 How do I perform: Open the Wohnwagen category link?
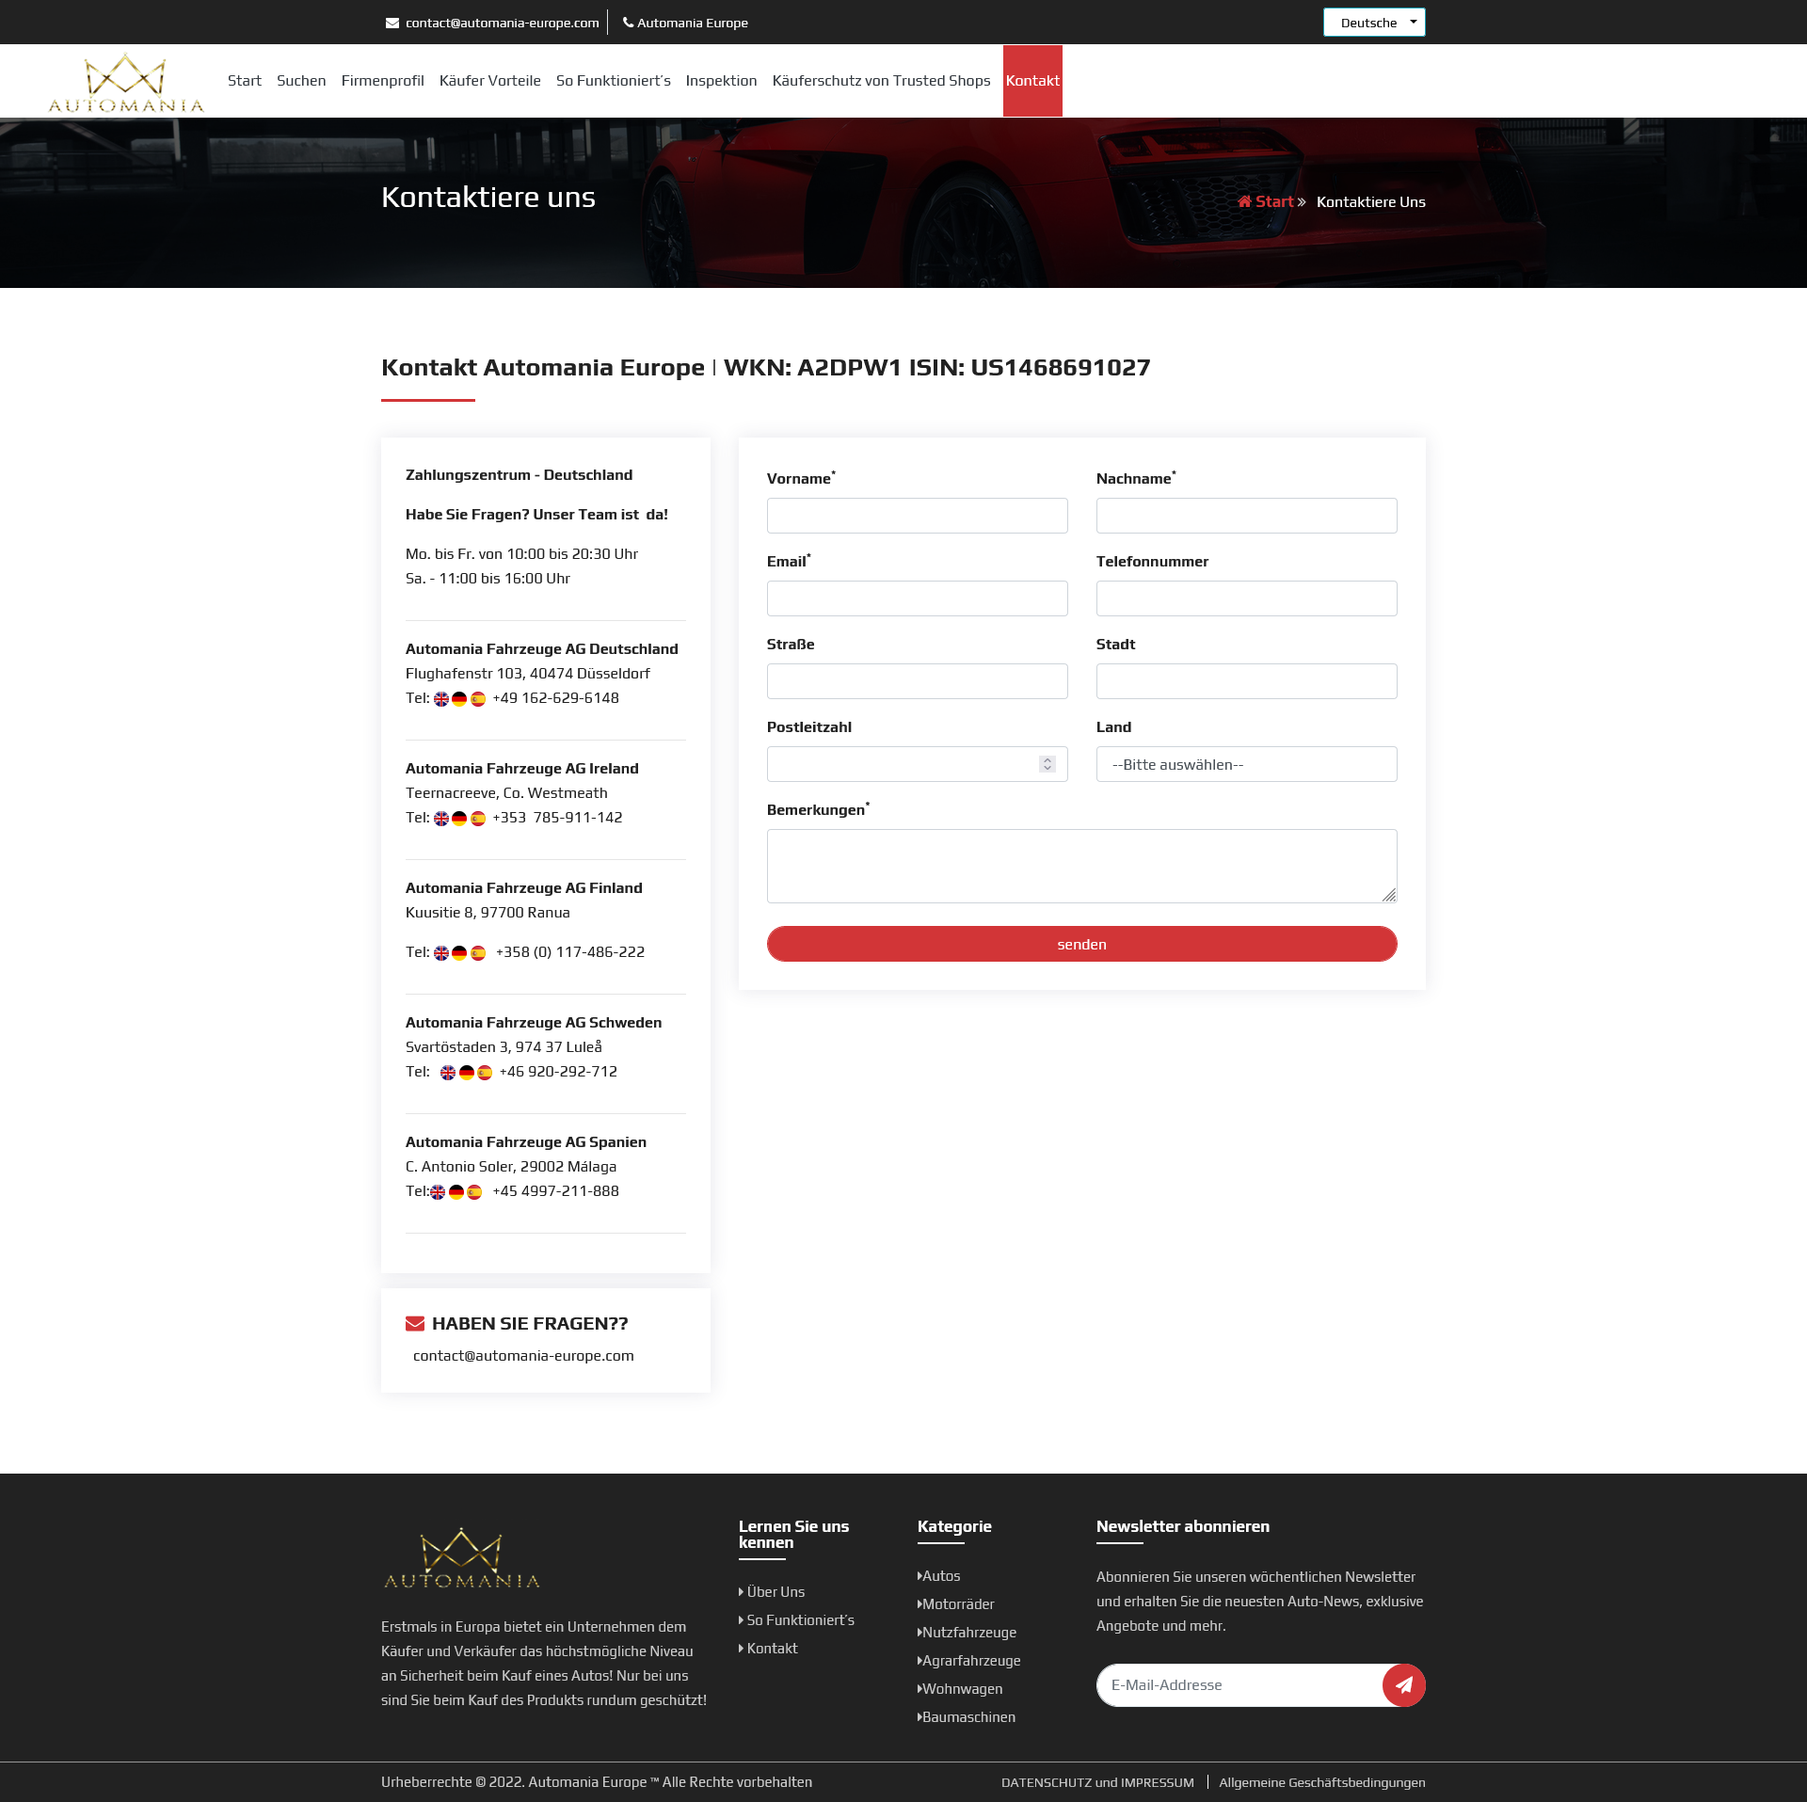pos(962,1689)
